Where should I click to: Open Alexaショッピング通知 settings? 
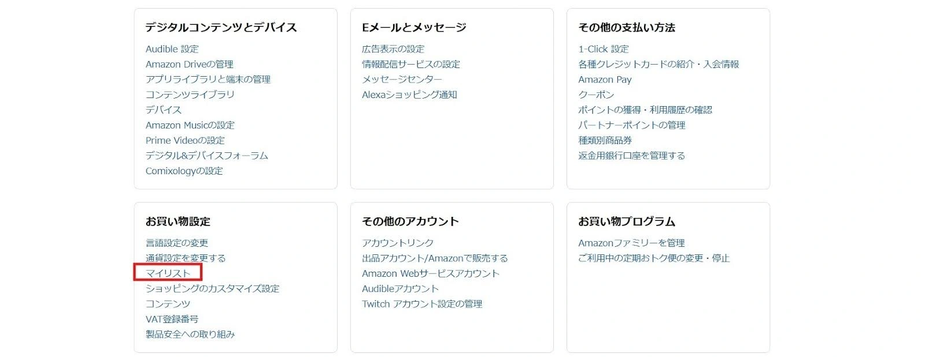click(409, 95)
